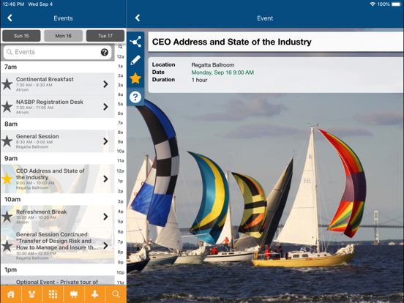Open General Session Continued via its chevron
Viewport: 404px width, 303px height.
pyautogui.click(x=105, y=245)
